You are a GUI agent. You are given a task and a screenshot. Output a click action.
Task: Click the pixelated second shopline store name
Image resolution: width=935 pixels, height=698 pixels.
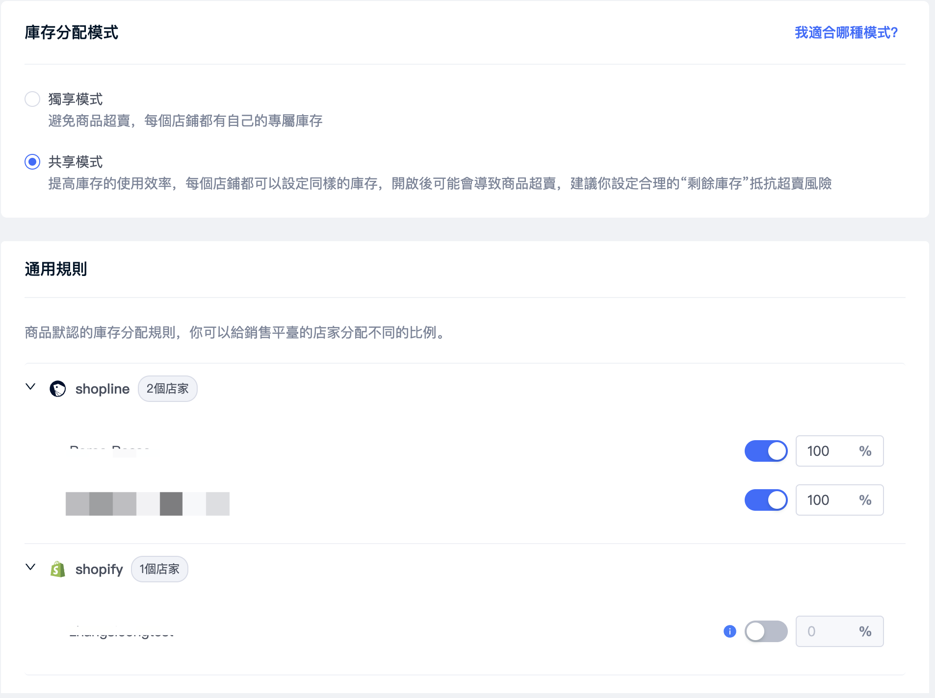(147, 504)
